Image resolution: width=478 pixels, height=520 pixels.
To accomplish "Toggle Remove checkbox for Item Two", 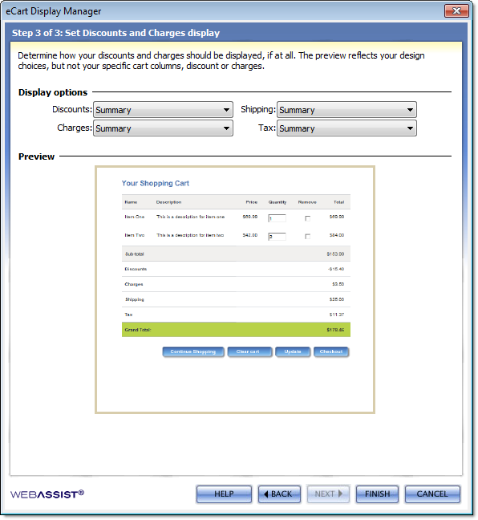I will pos(308,237).
